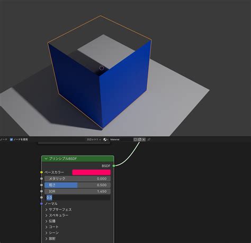Unlink the material with the X icon
This screenshot has width=251, height=243.
(144, 139)
